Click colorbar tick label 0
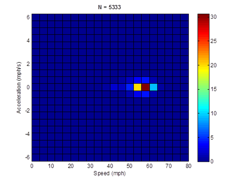This screenshot has width=242, height=181. coord(212,161)
